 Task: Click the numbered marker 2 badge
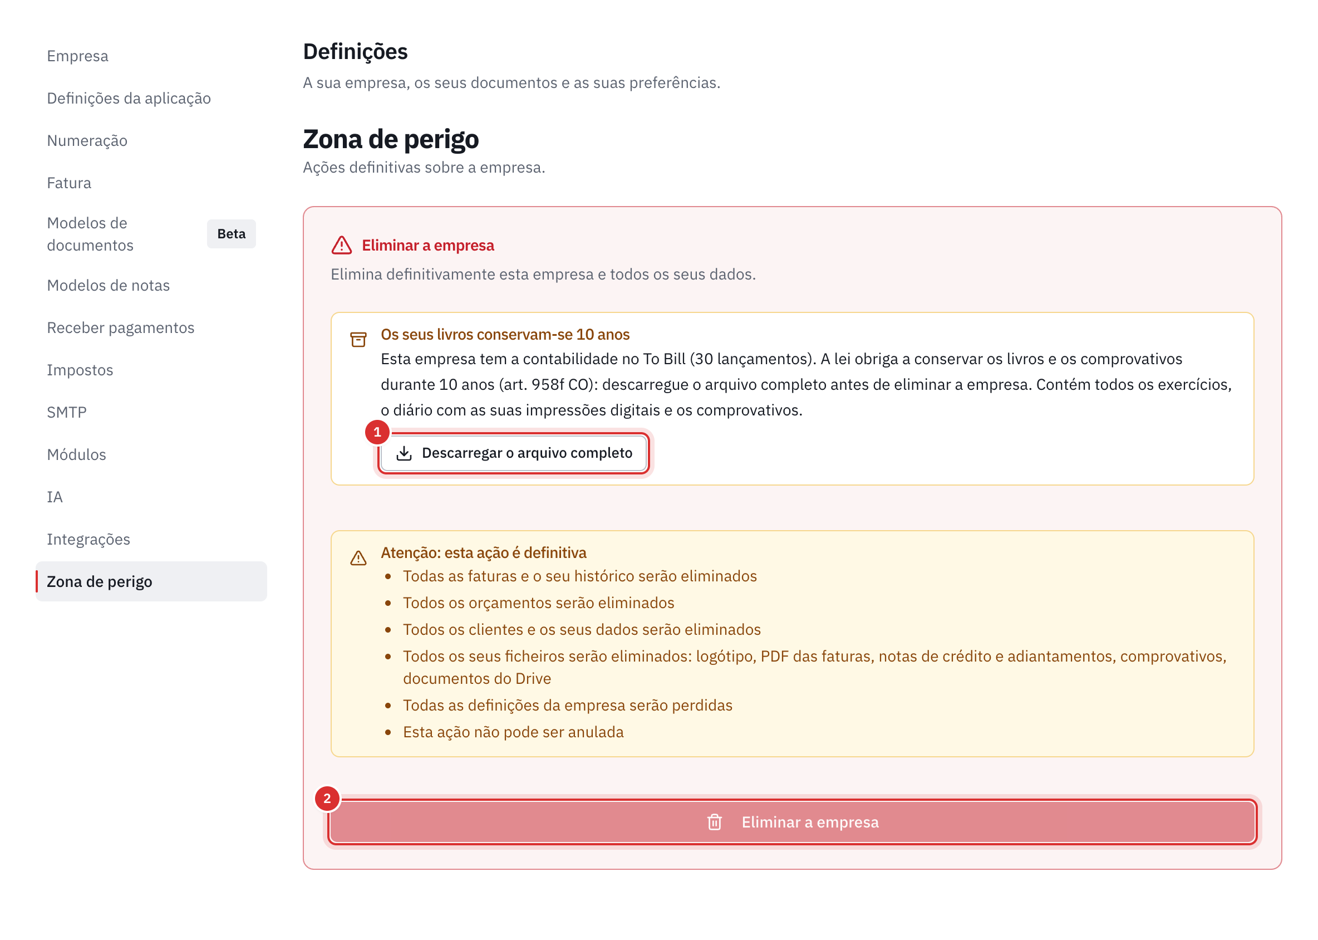pyautogui.click(x=327, y=799)
